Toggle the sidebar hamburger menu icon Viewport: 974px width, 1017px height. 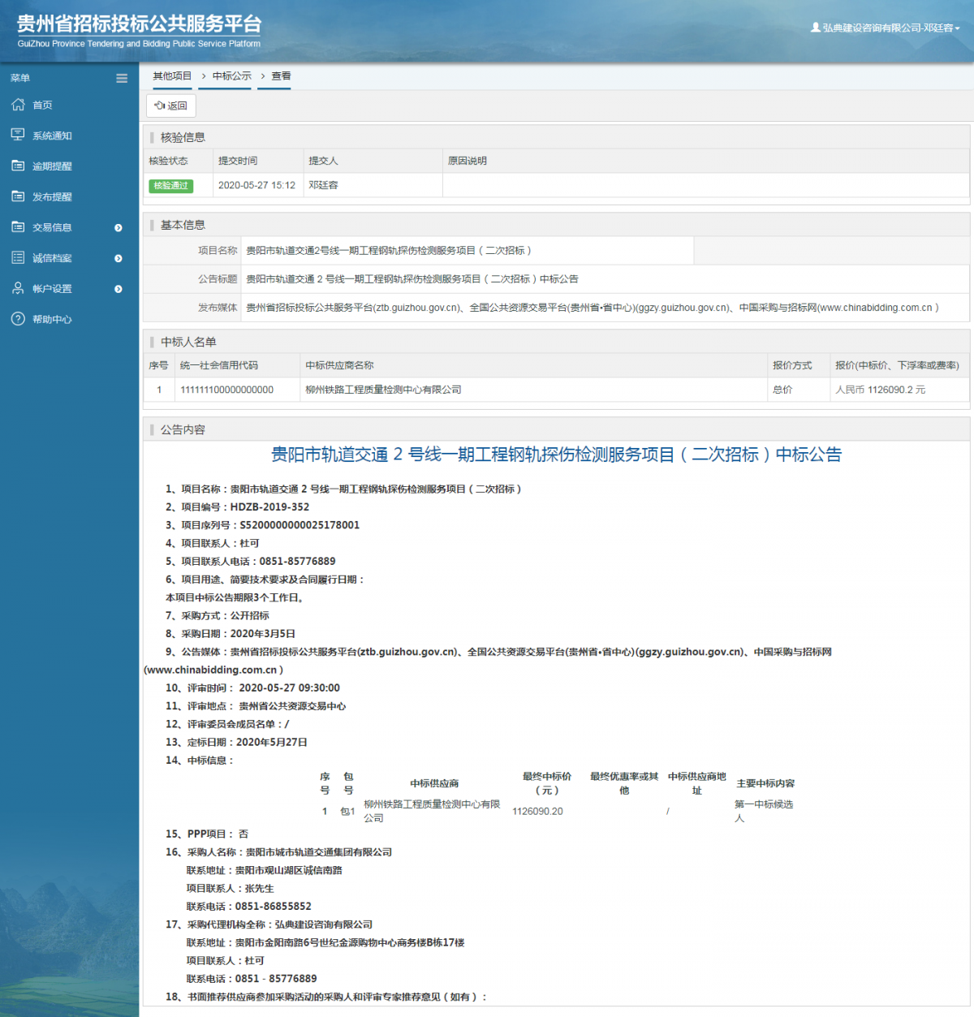122,78
